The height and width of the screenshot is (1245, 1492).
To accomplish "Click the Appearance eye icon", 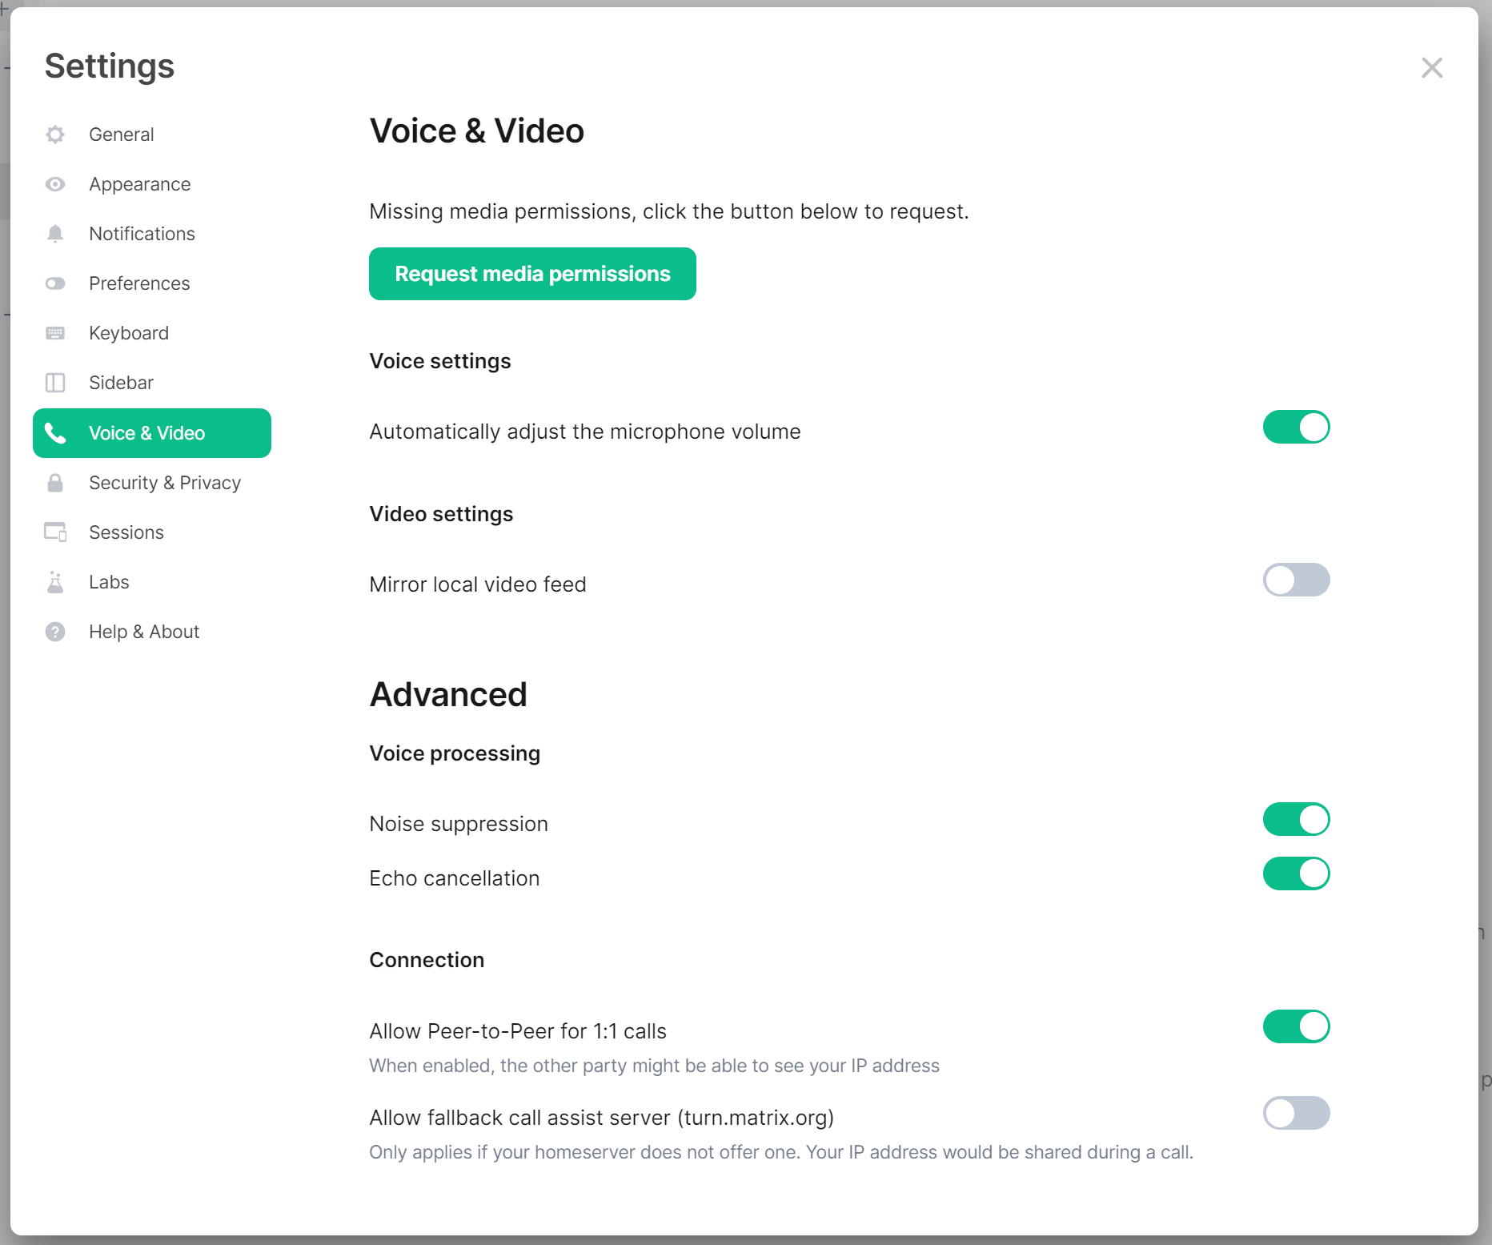I will tap(55, 184).
